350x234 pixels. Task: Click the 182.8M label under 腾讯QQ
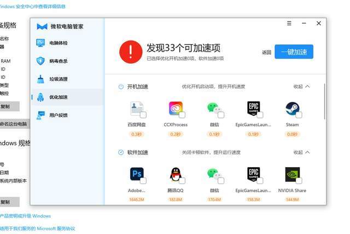(x=176, y=199)
